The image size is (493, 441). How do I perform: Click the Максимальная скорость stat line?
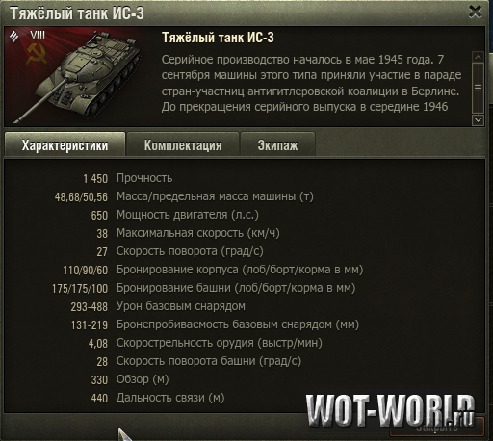[188, 233]
